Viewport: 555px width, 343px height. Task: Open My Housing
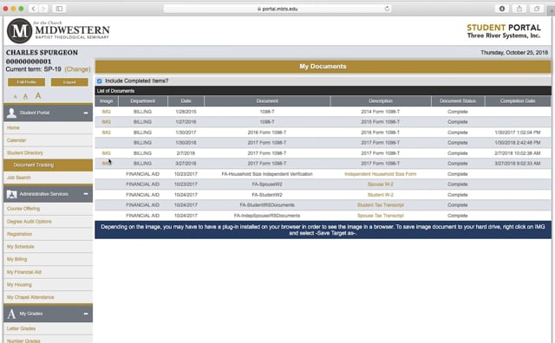19,285
